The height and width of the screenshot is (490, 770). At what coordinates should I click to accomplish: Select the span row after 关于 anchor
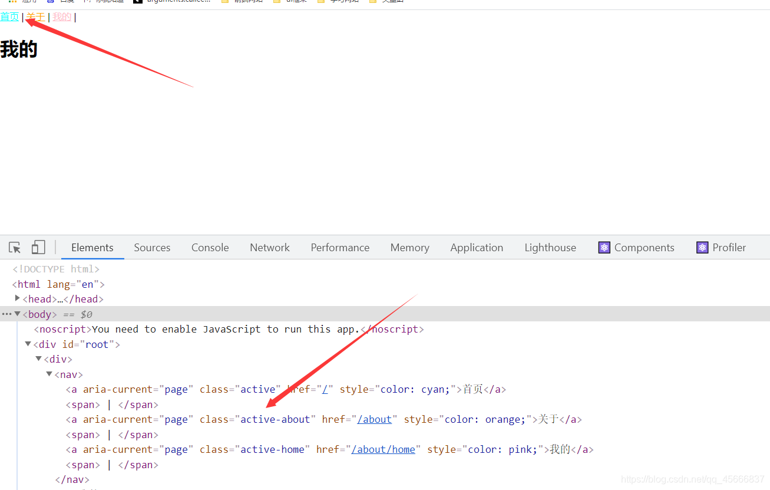pos(113,435)
